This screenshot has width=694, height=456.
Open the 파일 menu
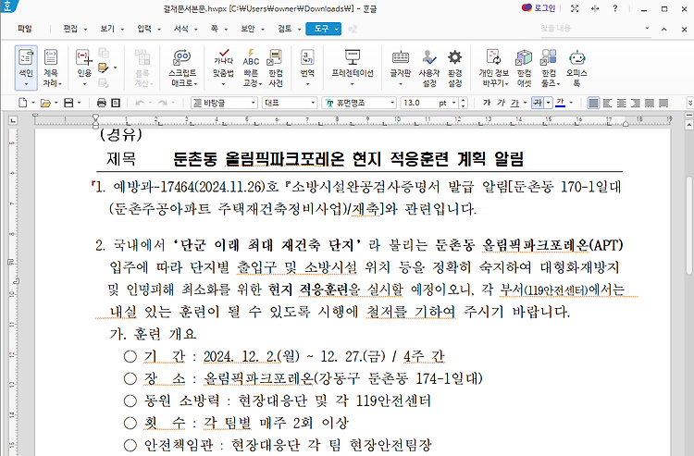[25, 29]
